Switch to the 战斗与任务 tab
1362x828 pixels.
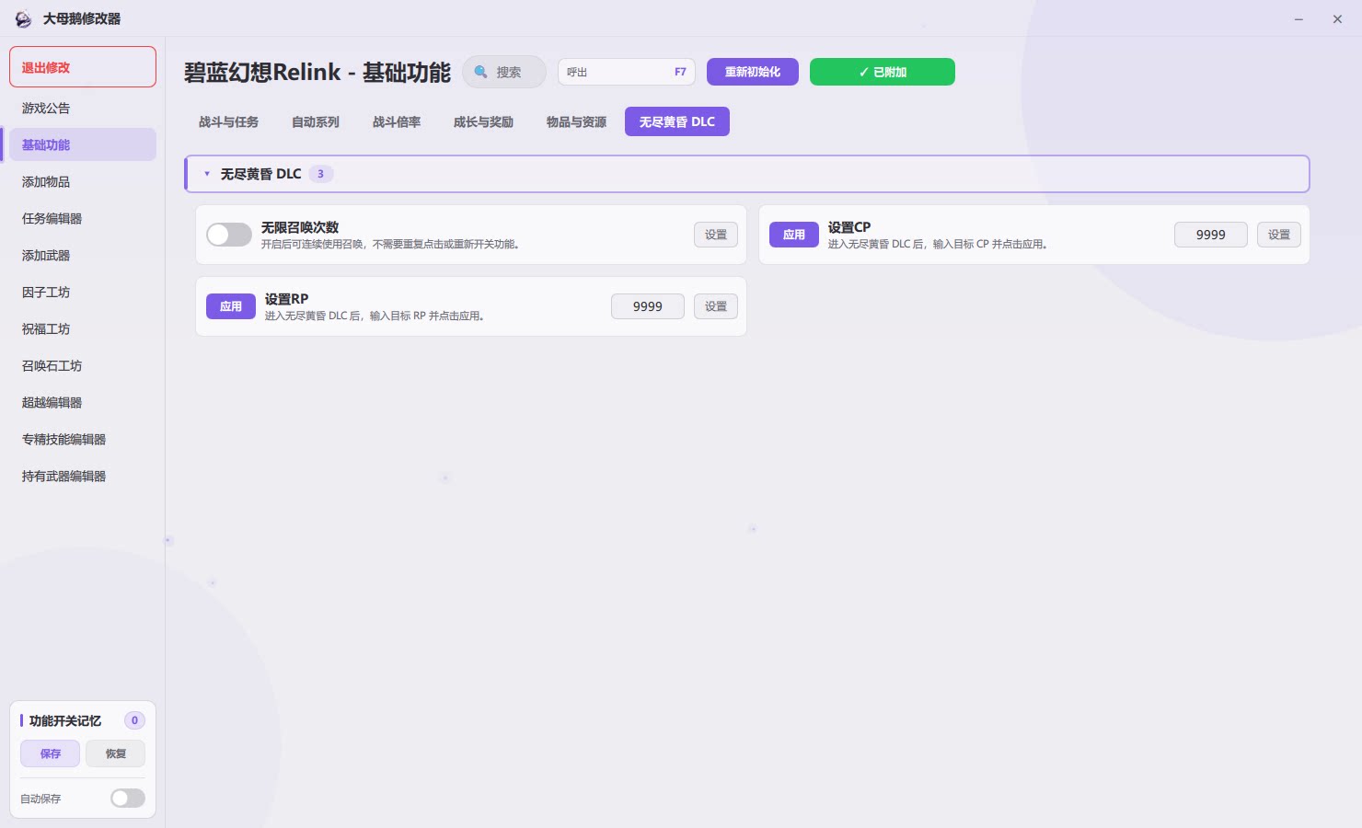[228, 121]
